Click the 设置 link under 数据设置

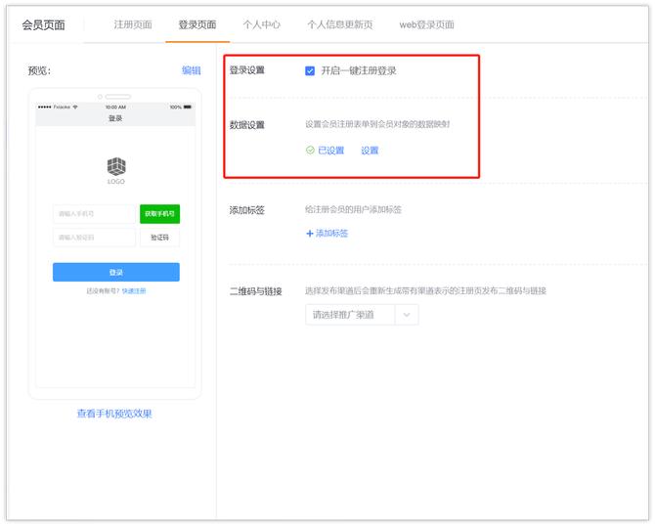coord(370,151)
